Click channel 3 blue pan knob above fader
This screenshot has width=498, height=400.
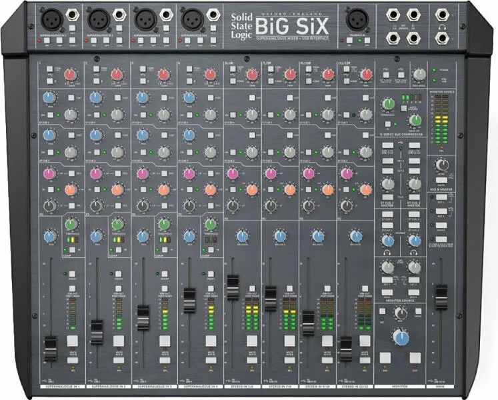(143, 237)
